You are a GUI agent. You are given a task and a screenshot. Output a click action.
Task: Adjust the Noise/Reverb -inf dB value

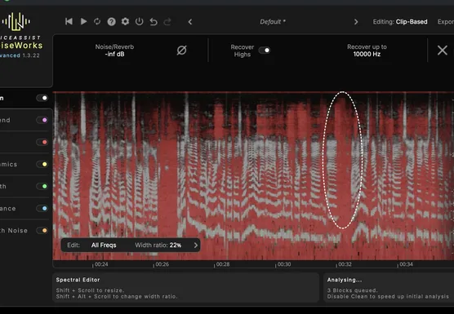click(114, 51)
